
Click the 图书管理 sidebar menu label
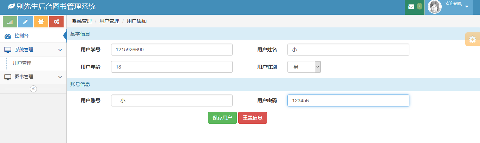coord(24,77)
